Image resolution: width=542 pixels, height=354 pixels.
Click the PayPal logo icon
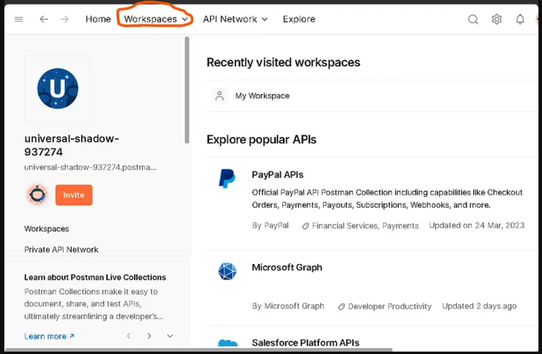tap(227, 178)
